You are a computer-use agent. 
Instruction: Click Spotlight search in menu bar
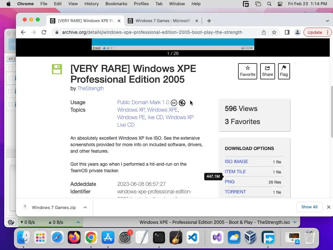tap(269, 4)
